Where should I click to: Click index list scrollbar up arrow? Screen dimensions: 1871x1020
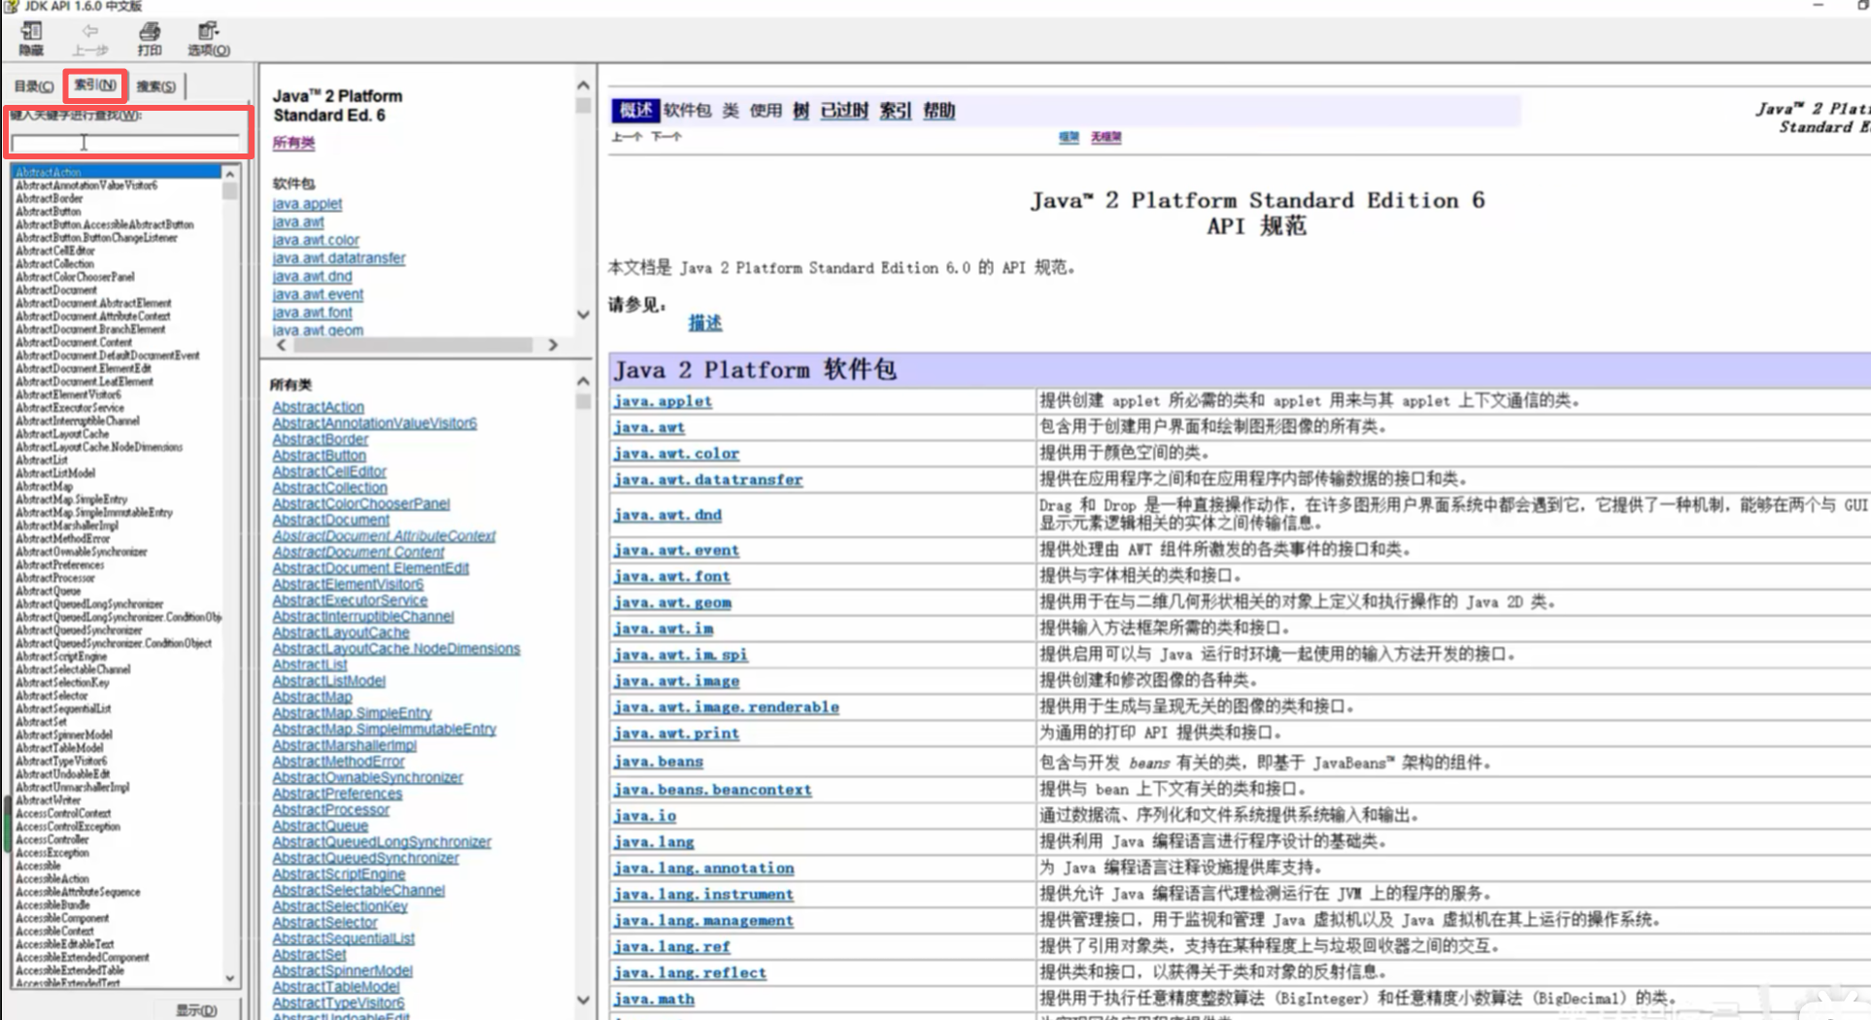click(x=230, y=174)
